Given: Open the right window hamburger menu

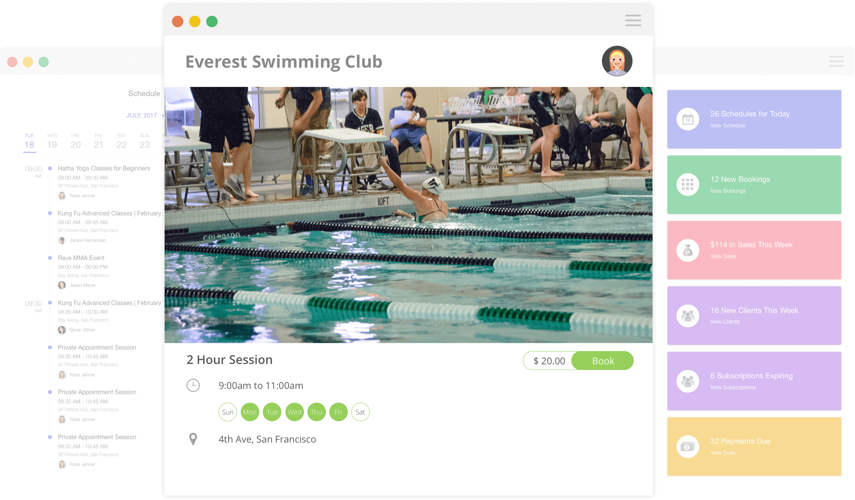Looking at the screenshot, I should (836, 61).
